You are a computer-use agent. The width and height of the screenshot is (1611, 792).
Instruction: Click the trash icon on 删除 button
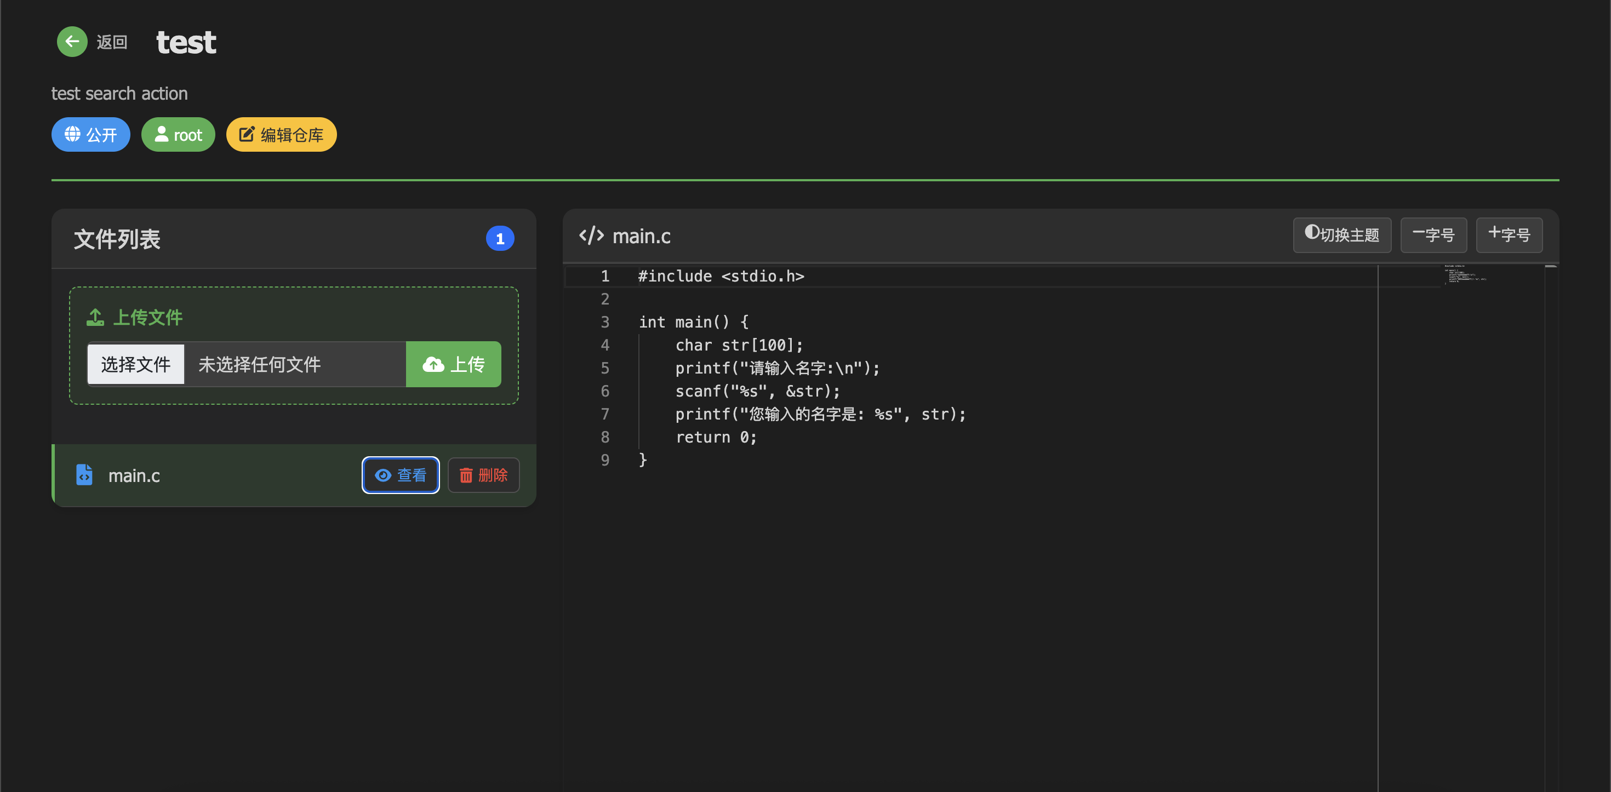[x=466, y=476]
